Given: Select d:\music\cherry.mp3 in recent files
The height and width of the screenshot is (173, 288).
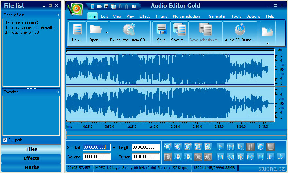Looking at the screenshot, I should [x=22, y=32].
